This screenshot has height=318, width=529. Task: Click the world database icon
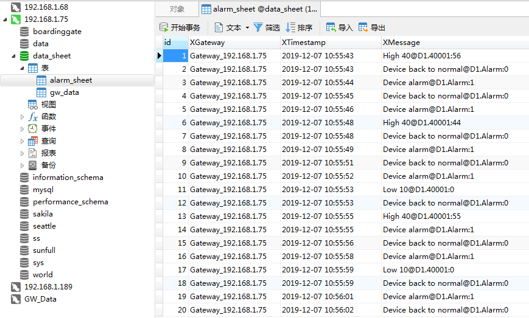point(24,275)
